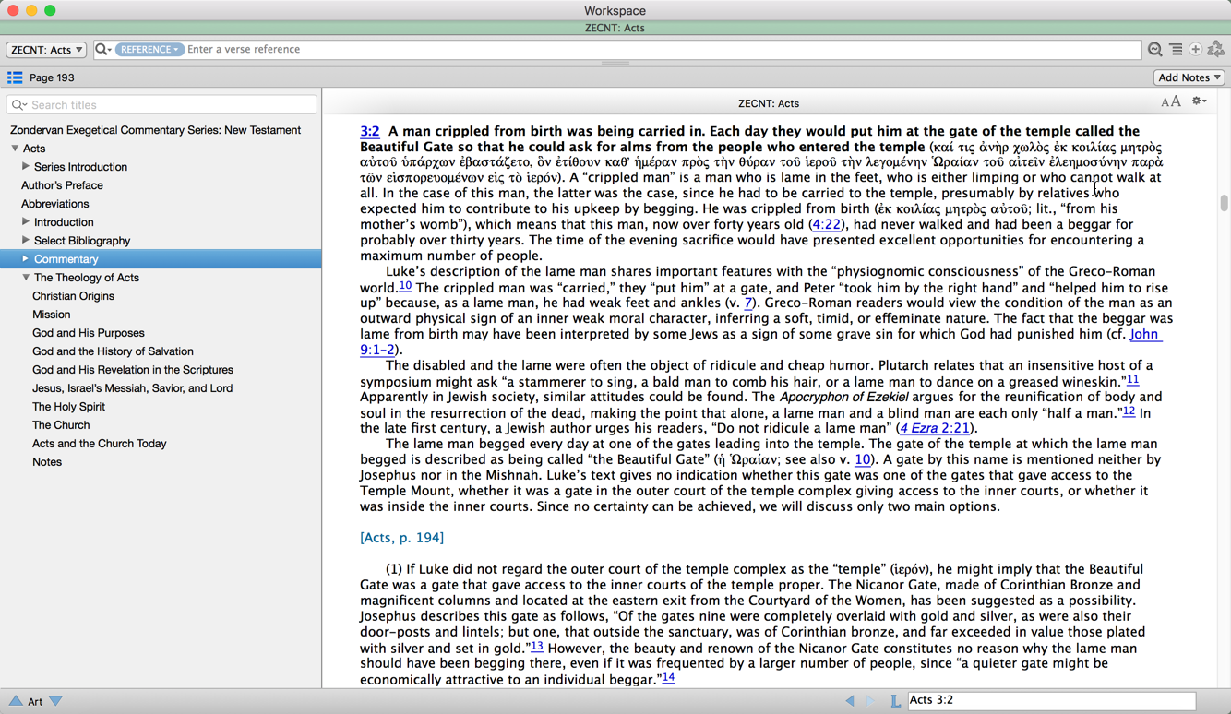Open the Add Notes dropdown
Viewport: 1231px width, 714px height.
[1189, 77]
